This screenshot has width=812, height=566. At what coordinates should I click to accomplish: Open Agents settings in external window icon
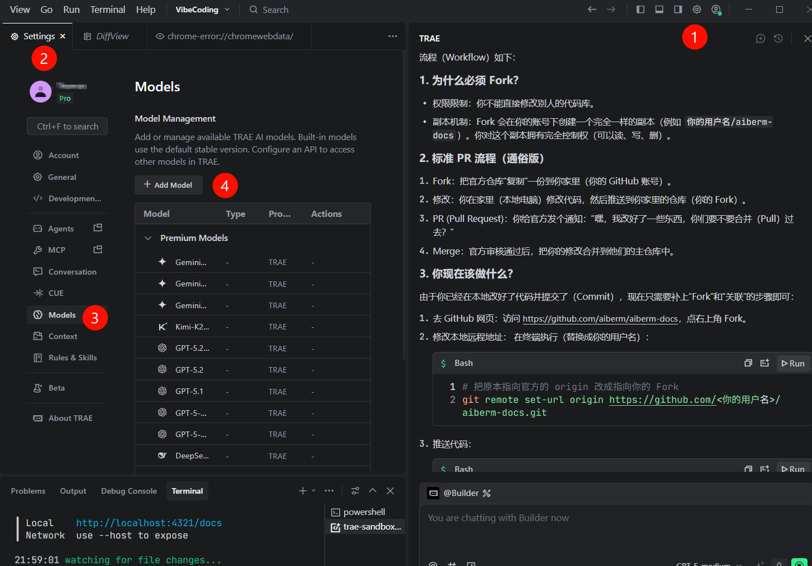click(98, 228)
